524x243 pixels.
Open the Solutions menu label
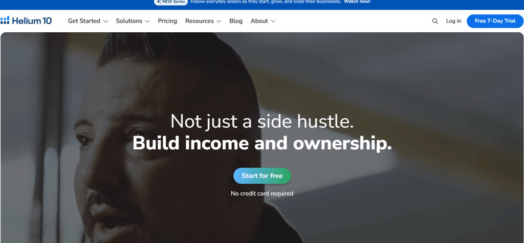(x=129, y=21)
